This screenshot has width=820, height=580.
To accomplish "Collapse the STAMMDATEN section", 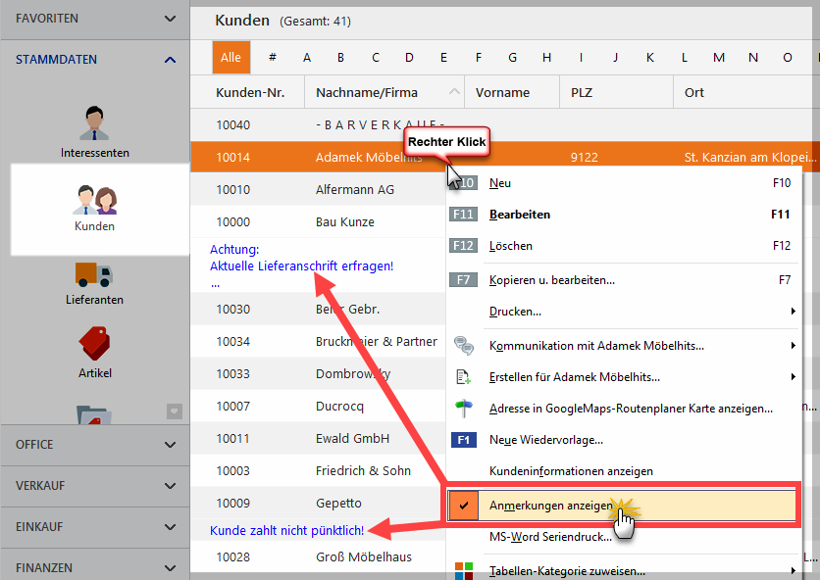I will [x=170, y=60].
